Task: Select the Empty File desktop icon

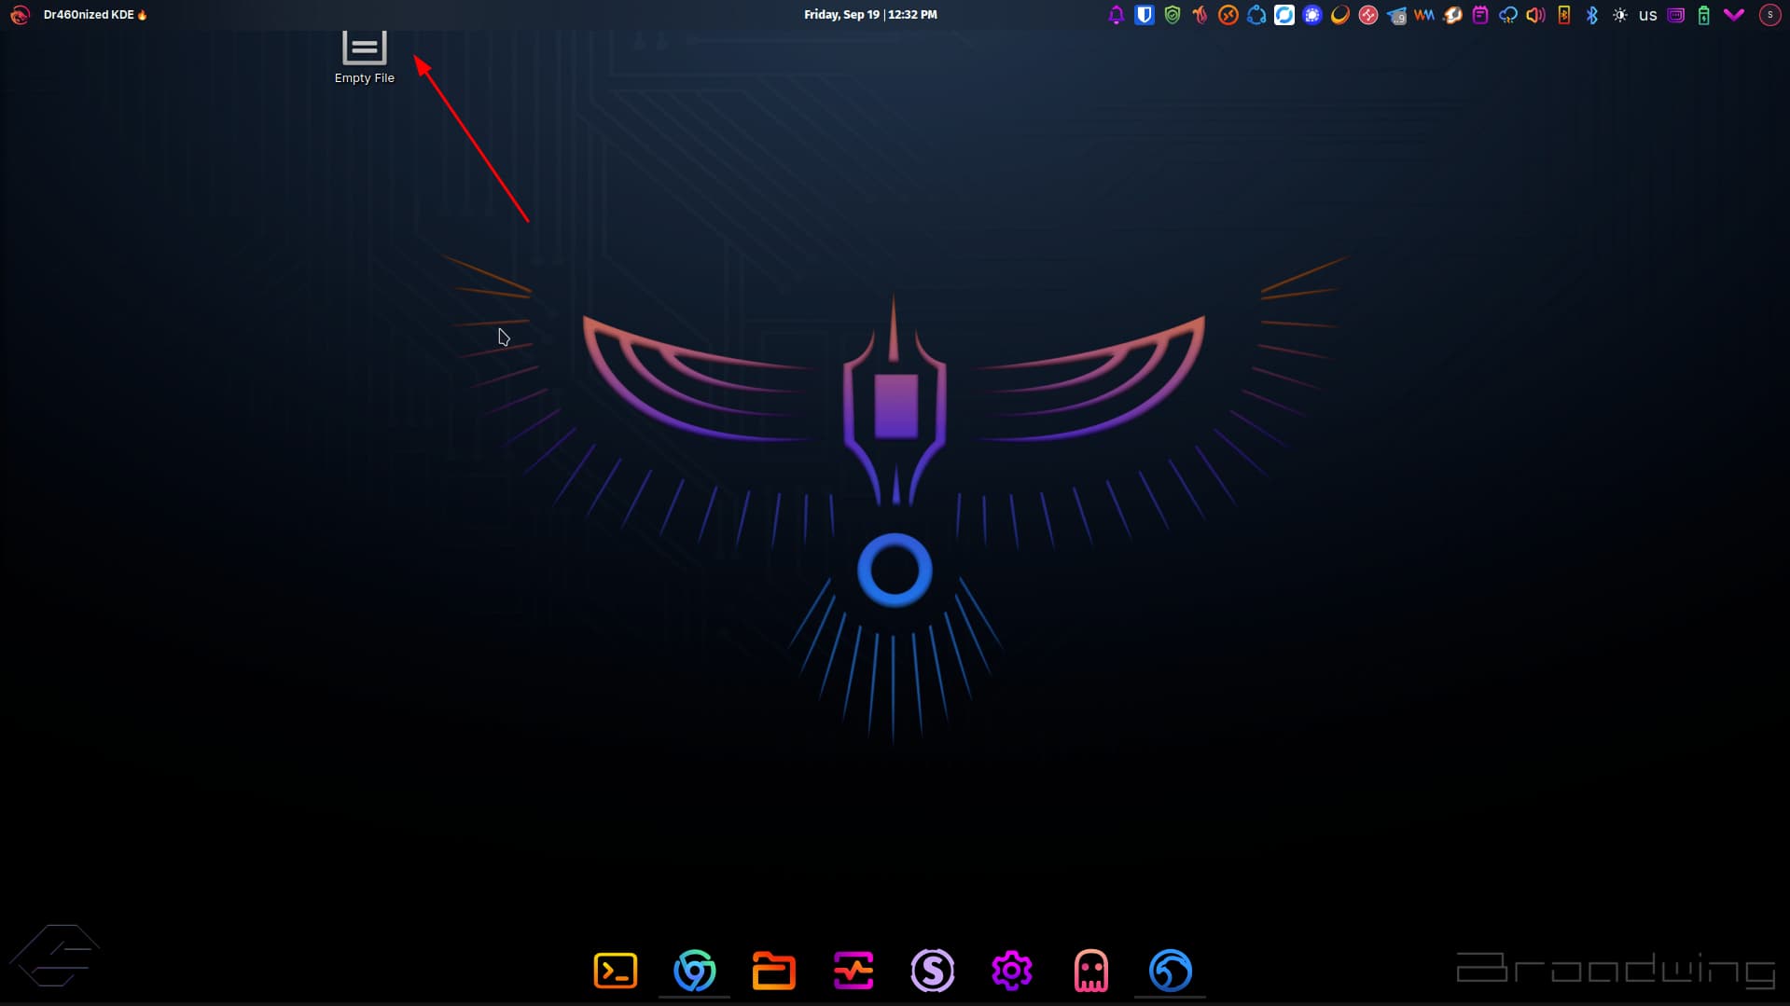Action: [x=364, y=54]
